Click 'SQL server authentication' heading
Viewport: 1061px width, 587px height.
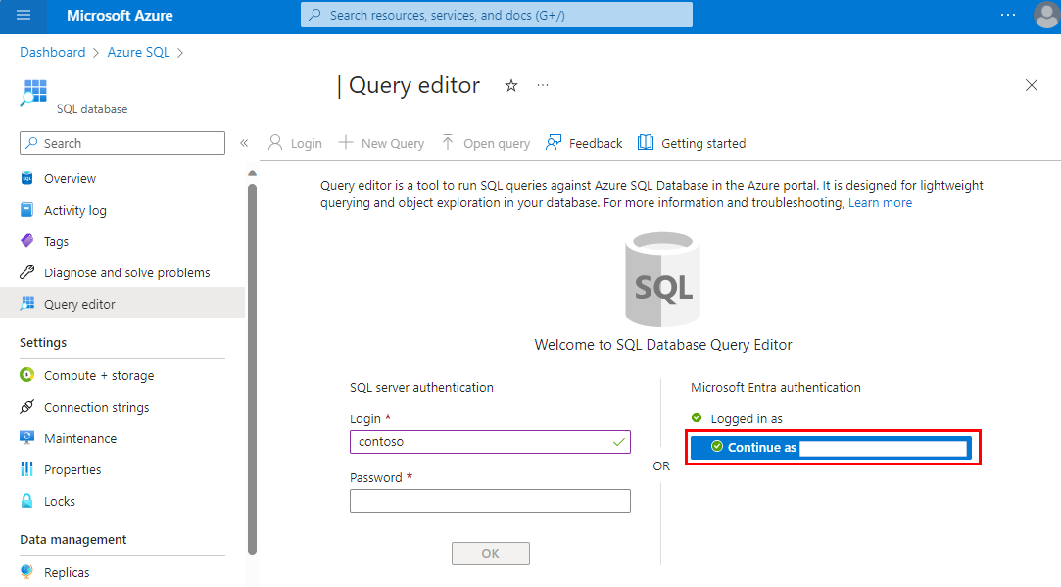click(421, 388)
